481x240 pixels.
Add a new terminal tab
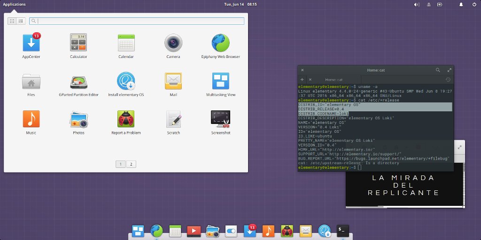coord(302,80)
